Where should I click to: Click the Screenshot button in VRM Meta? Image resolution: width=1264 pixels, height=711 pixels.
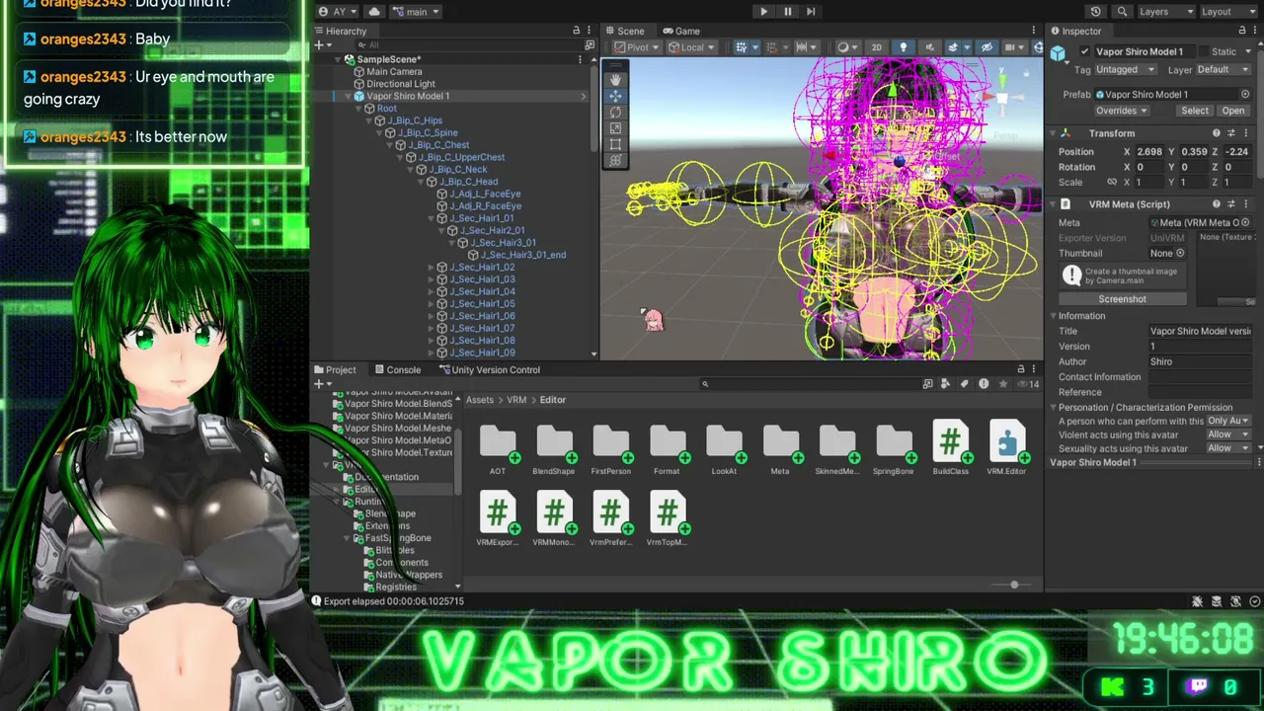pyautogui.click(x=1123, y=299)
